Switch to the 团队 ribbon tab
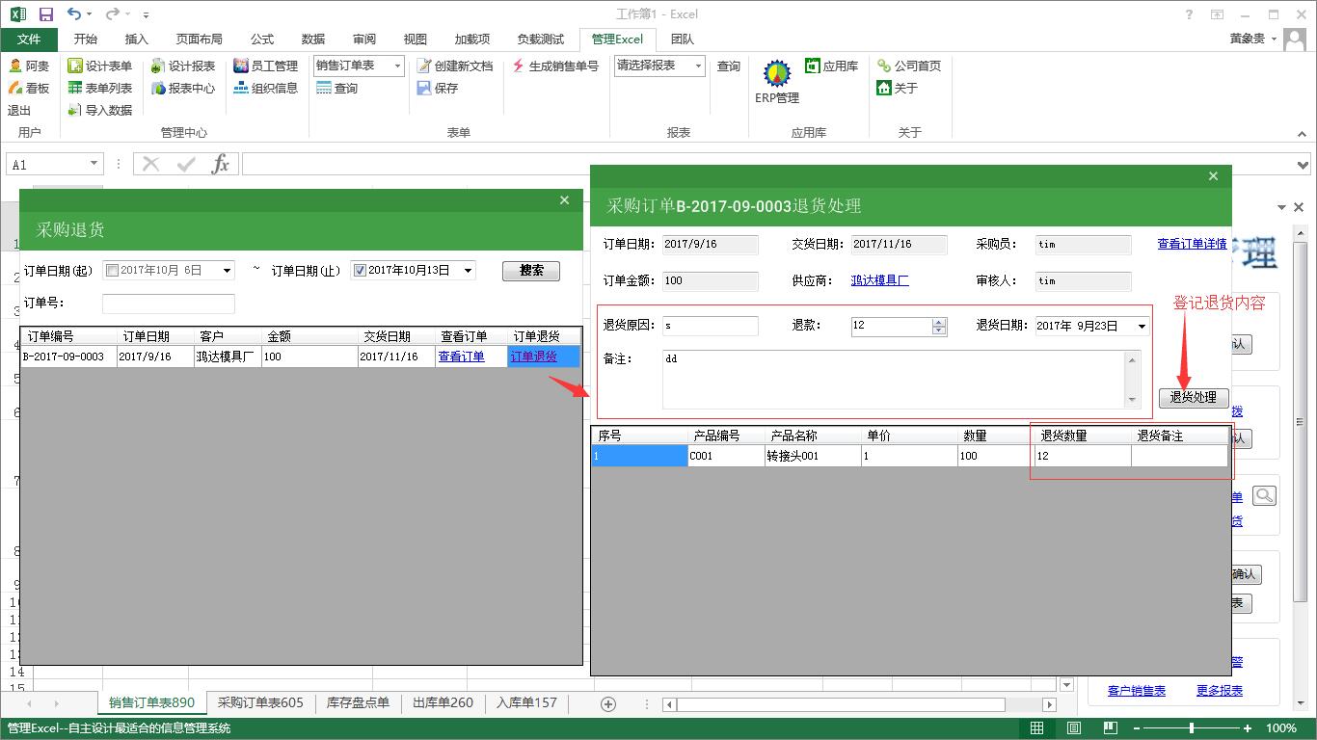 682,40
